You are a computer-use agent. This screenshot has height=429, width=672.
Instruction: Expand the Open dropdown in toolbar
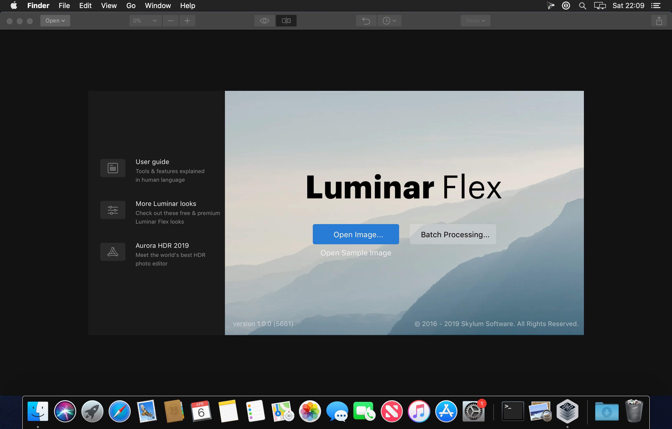coord(55,21)
